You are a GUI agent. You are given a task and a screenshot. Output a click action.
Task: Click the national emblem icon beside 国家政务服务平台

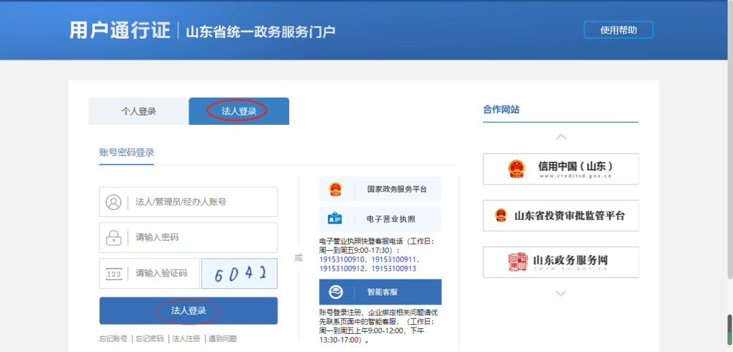coord(335,189)
